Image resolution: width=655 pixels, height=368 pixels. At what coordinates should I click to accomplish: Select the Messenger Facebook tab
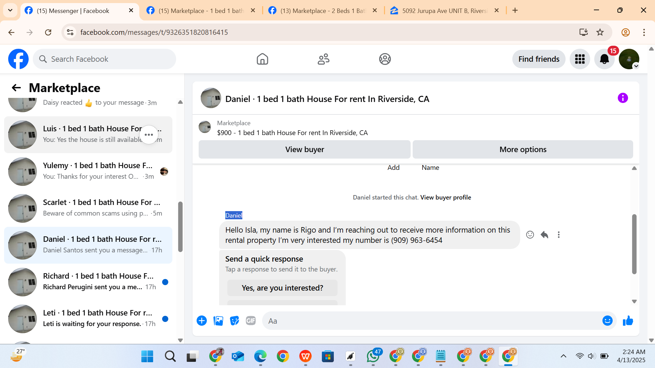(x=73, y=11)
